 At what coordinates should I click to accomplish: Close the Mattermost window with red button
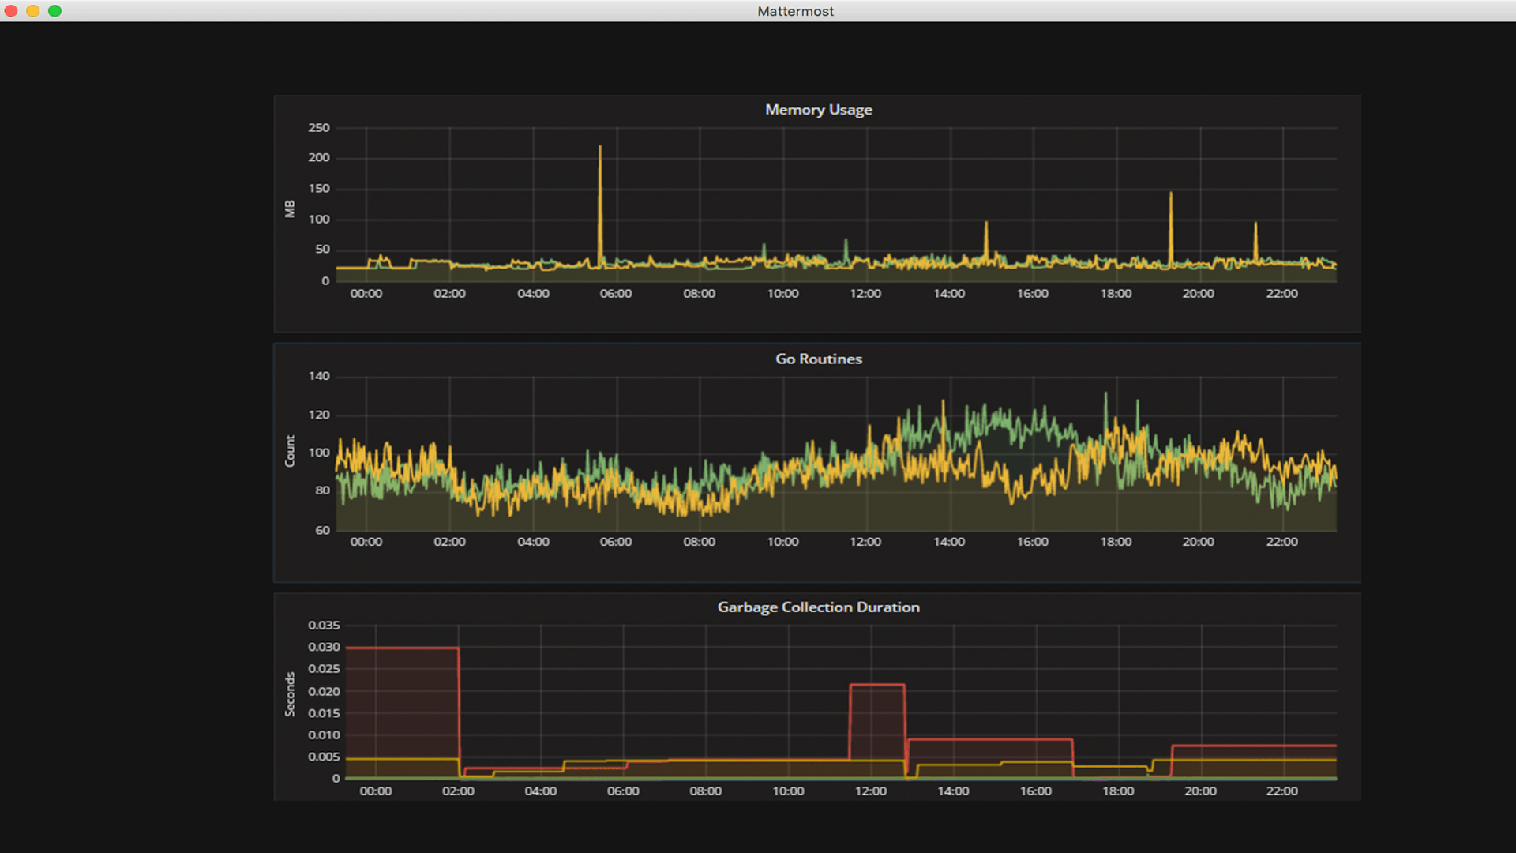tap(11, 11)
